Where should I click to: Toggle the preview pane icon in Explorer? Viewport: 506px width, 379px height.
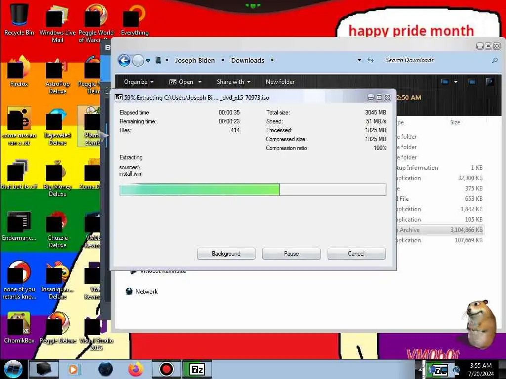click(472, 82)
